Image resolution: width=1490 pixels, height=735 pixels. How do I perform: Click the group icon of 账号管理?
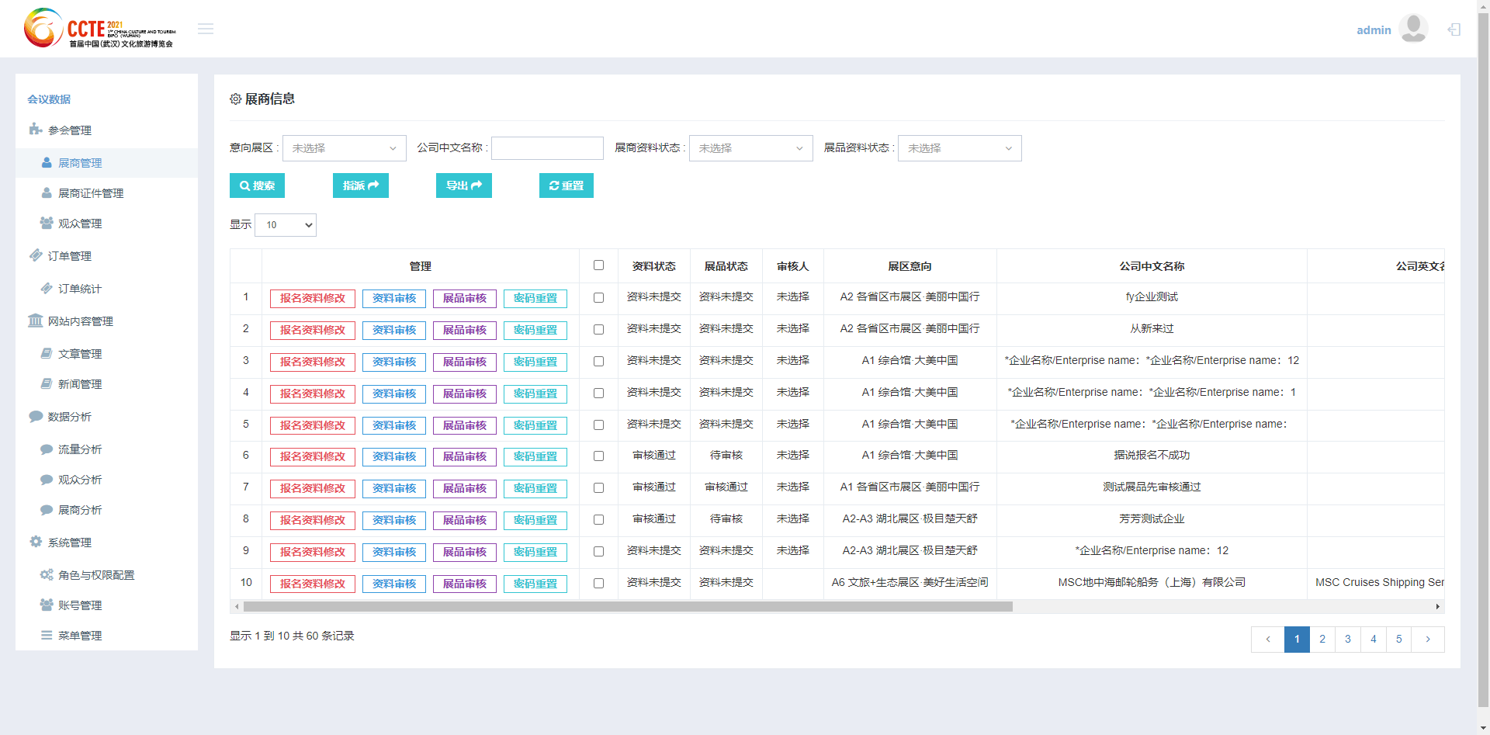coord(47,605)
